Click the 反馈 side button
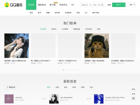The width and height of the screenshot is (140, 105). click(x=133, y=94)
